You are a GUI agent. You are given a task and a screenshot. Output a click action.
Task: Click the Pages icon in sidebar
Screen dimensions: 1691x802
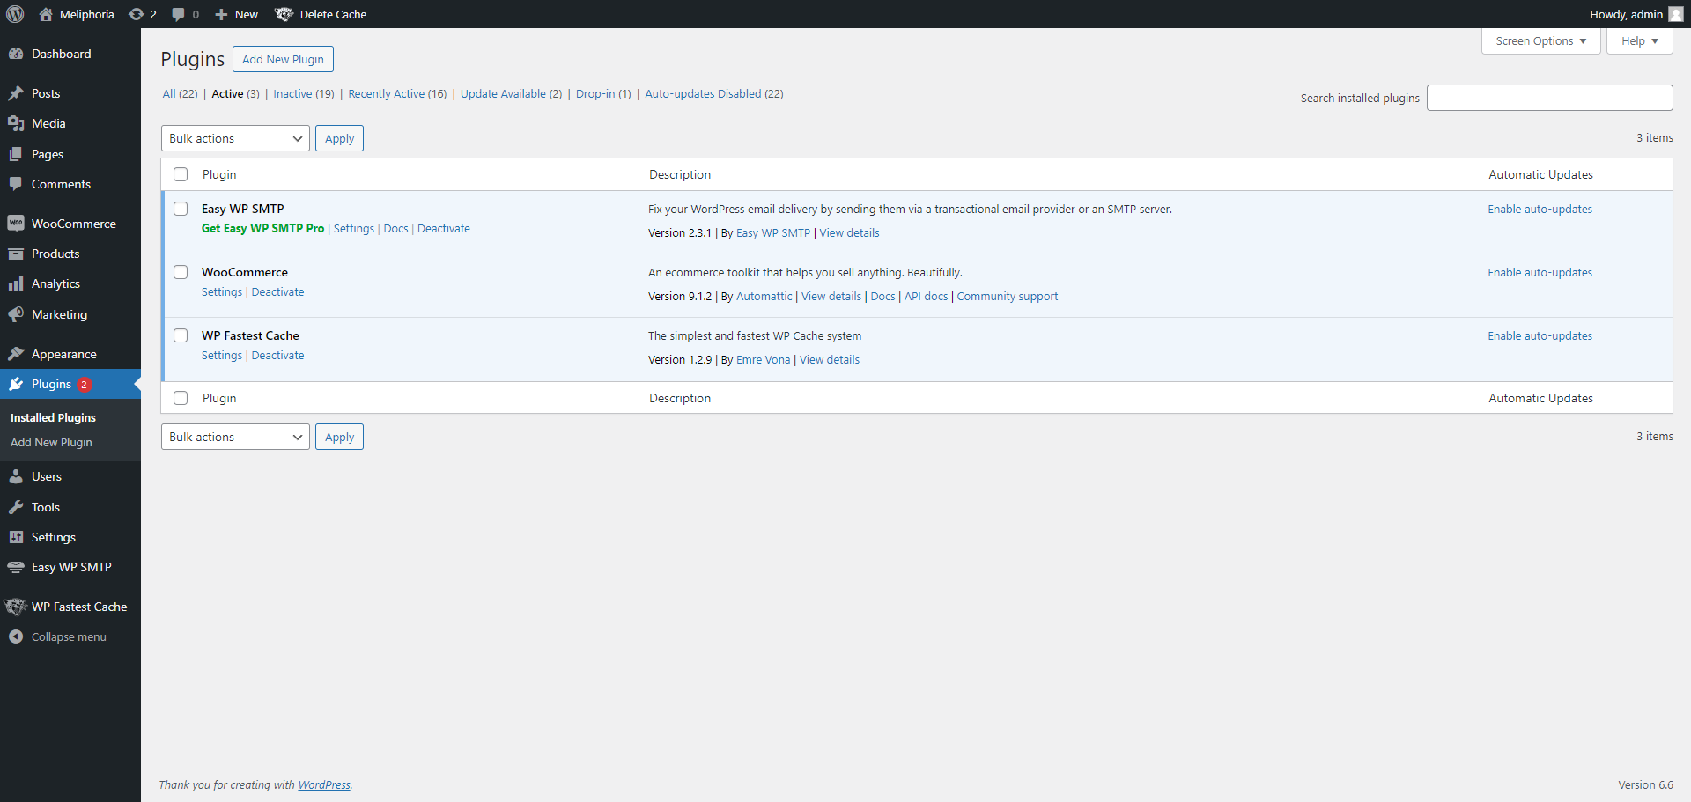coord(16,154)
